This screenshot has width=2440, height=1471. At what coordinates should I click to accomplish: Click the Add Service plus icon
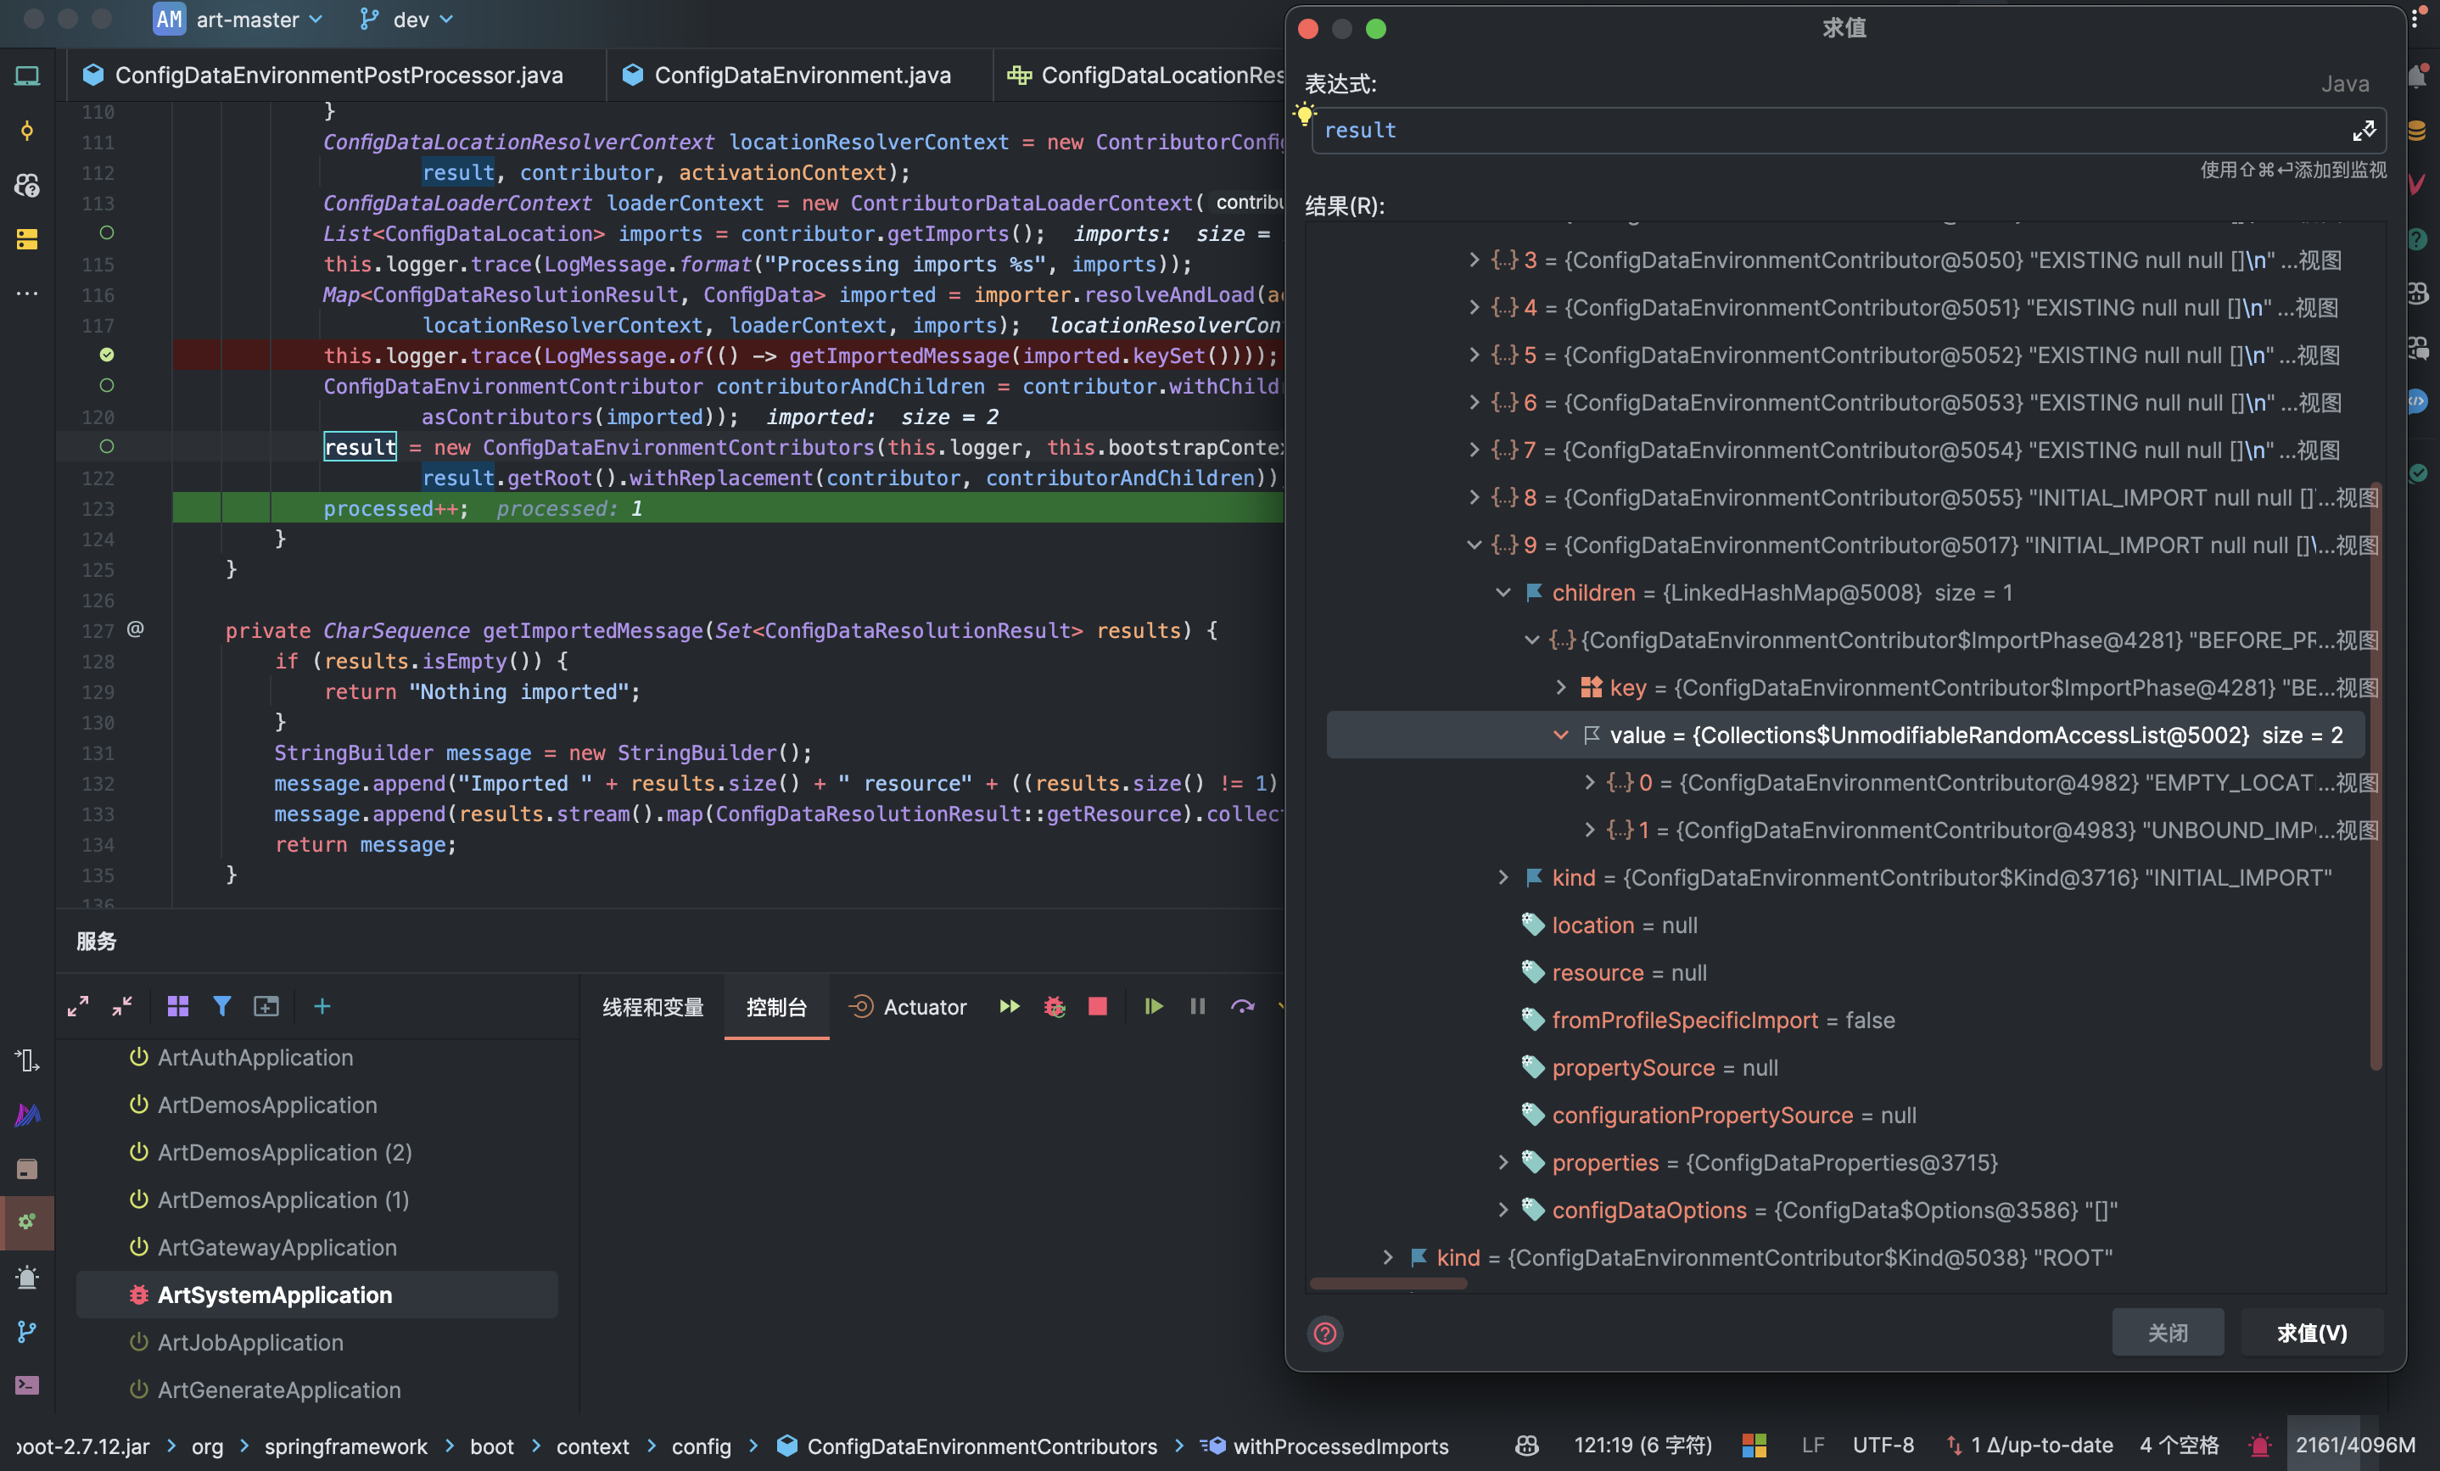tap(322, 1007)
